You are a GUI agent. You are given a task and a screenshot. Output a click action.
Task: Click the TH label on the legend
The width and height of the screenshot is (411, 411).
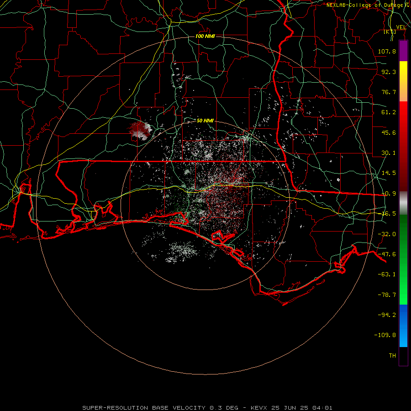click(x=392, y=356)
